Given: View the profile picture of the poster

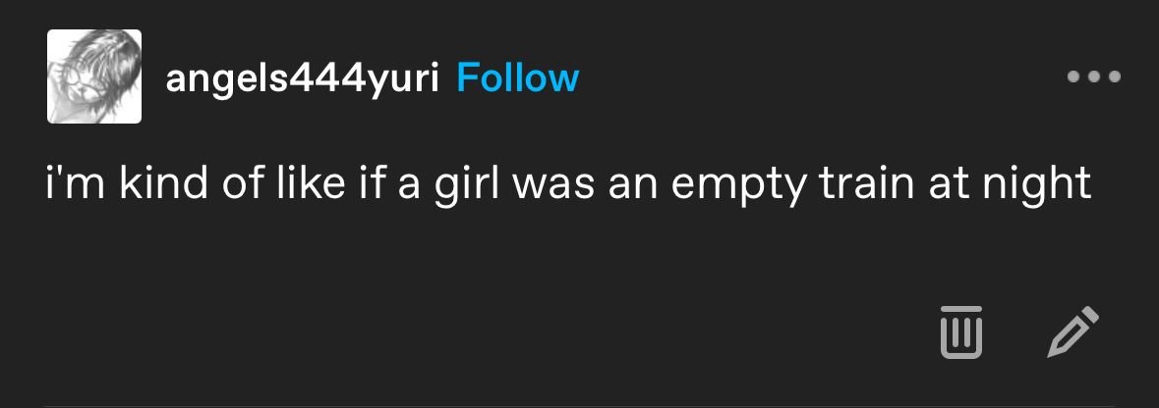Looking at the screenshot, I should [94, 76].
